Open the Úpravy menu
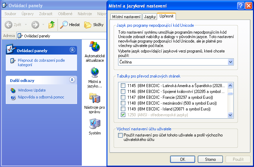254x167 pixels. pos(28,14)
